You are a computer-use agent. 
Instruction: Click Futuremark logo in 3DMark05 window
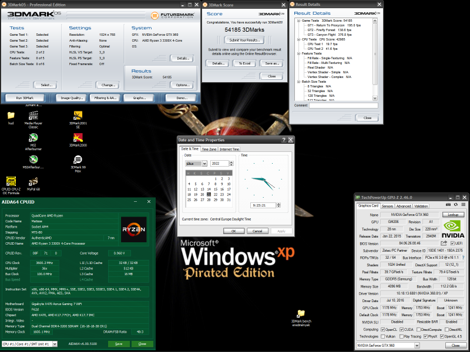tap(173, 15)
